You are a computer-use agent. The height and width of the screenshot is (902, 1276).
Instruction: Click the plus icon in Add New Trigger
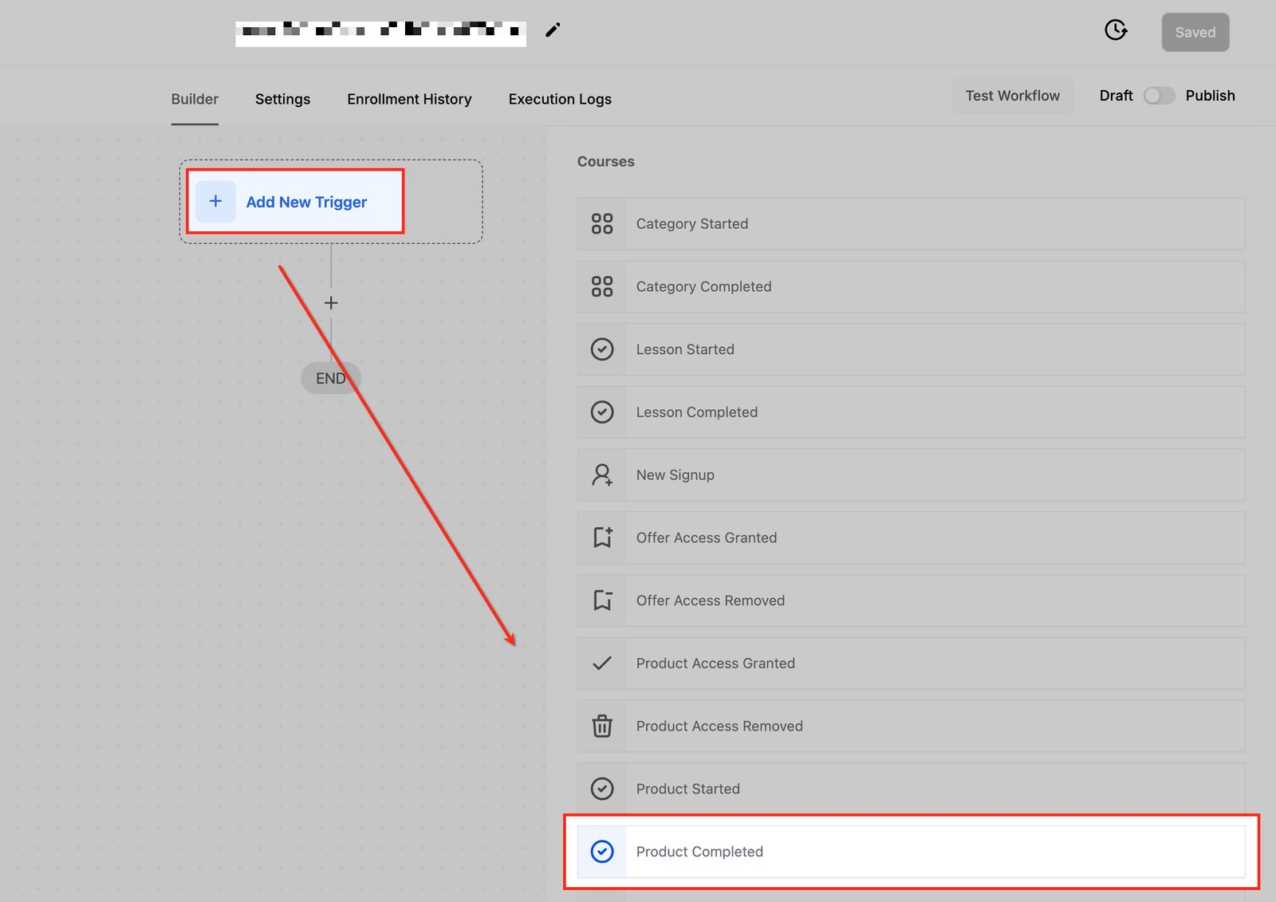215,202
